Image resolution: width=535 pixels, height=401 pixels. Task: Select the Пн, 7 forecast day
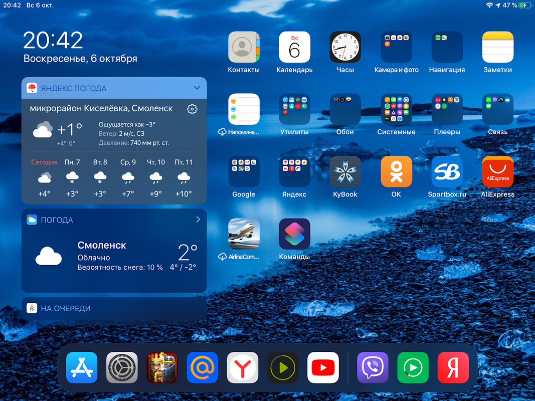pos(72,178)
